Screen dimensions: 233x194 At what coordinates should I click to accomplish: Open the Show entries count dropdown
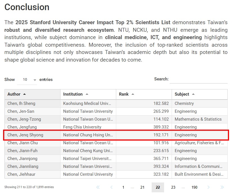(27, 80)
